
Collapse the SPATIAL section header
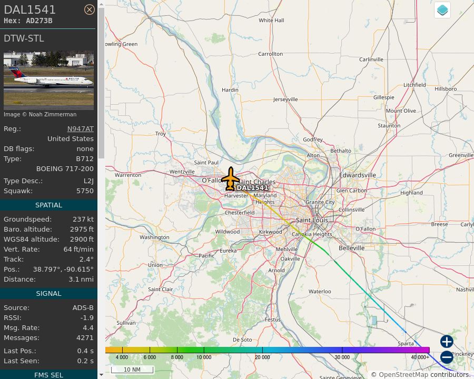(48, 205)
